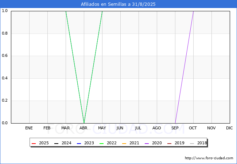The width and height of the screenshot is (237, 164).
Task: Click the 0.4 y-axis value
Action: coord(5,78)
